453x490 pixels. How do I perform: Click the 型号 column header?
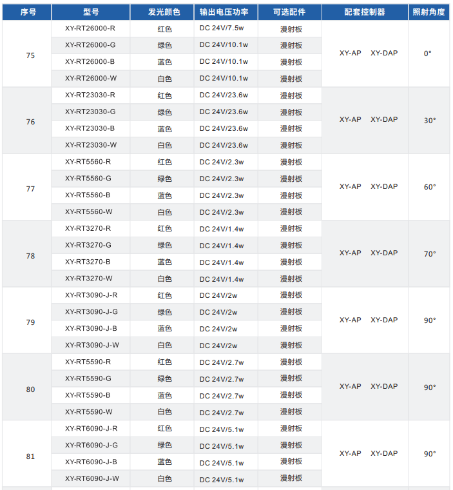[91, 12]
